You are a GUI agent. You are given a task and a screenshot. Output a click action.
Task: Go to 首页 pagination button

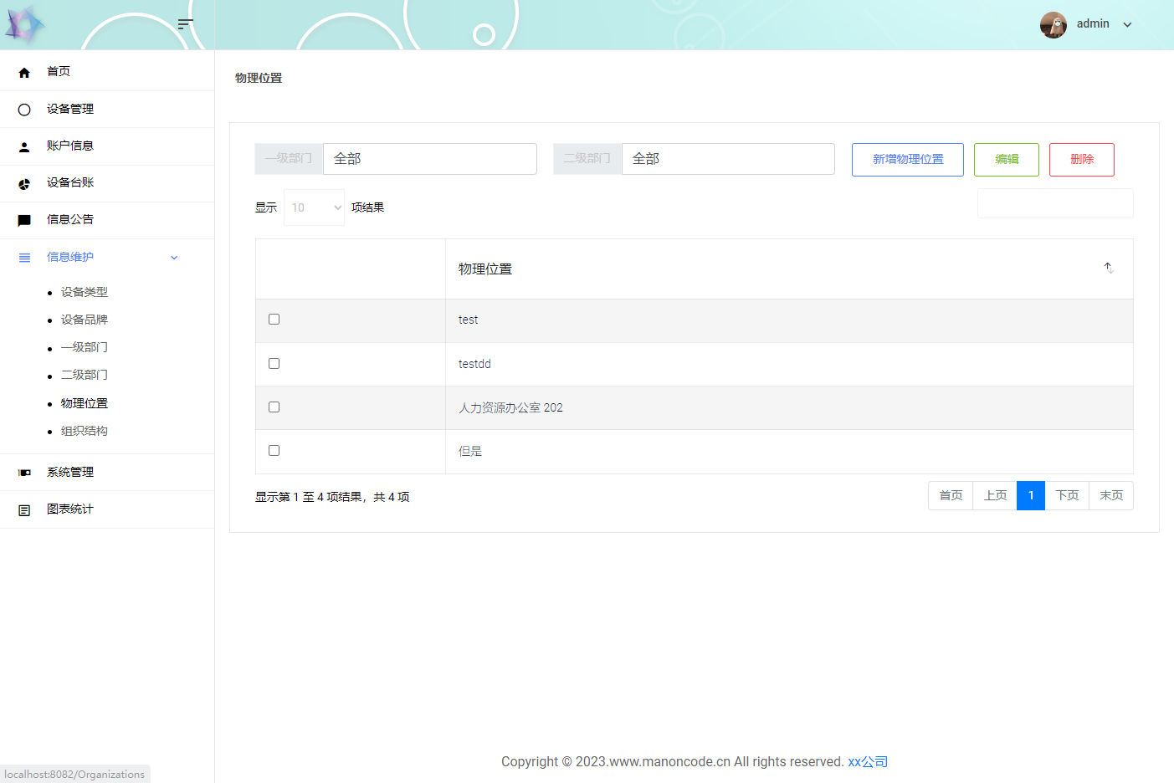click(951, 495)
